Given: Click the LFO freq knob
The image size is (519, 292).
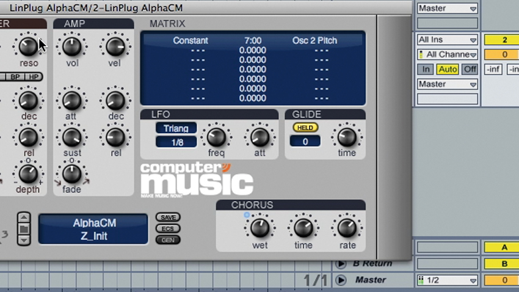Looking at the screenshot, I should coord(217,137).
